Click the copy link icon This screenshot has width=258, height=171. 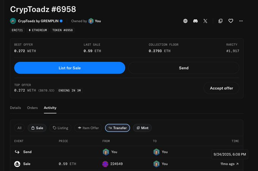[220, 21]
